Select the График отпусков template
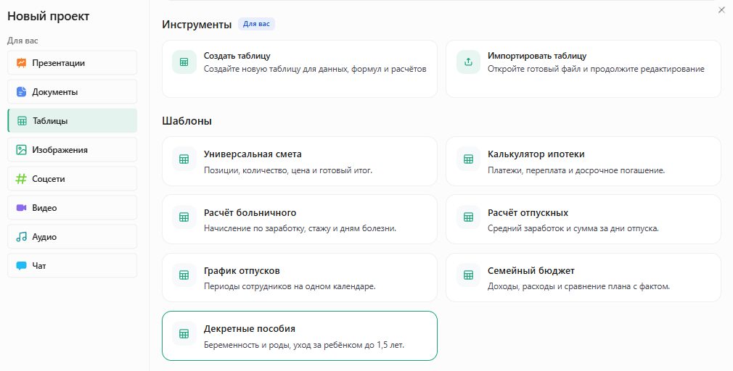The image size is (733, 371). point(300,278)
